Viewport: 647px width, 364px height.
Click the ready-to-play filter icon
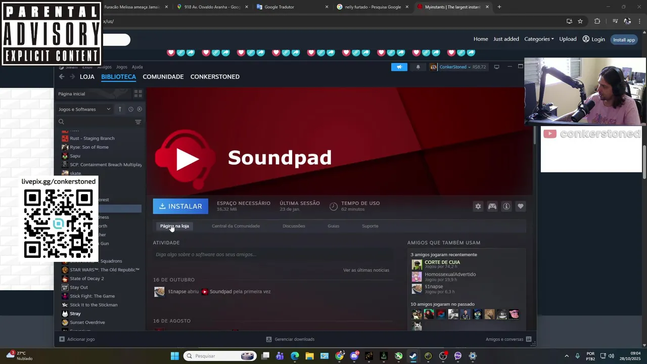pyautogui.click(x=140, y=109)
